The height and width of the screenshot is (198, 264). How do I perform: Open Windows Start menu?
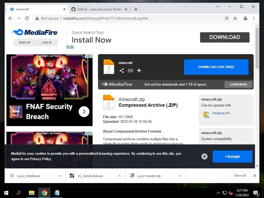coord(6,193)
